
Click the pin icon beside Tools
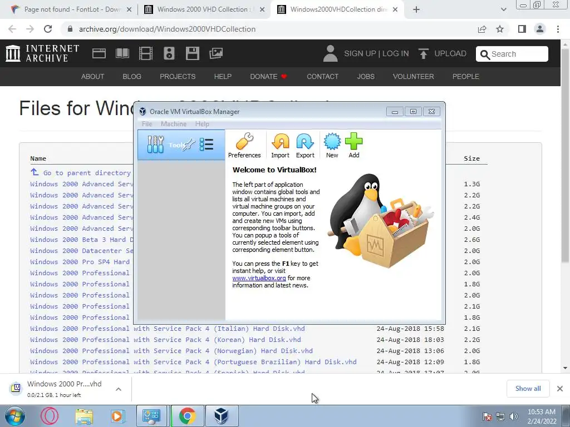click(x=188, y=145)
